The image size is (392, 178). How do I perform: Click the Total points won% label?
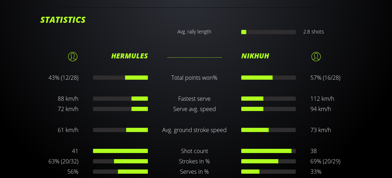coord(194,78)
